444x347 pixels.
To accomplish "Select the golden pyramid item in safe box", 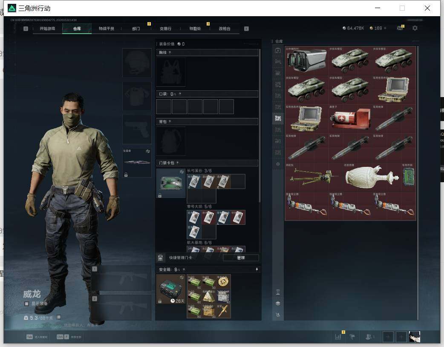I will (209, 296).
